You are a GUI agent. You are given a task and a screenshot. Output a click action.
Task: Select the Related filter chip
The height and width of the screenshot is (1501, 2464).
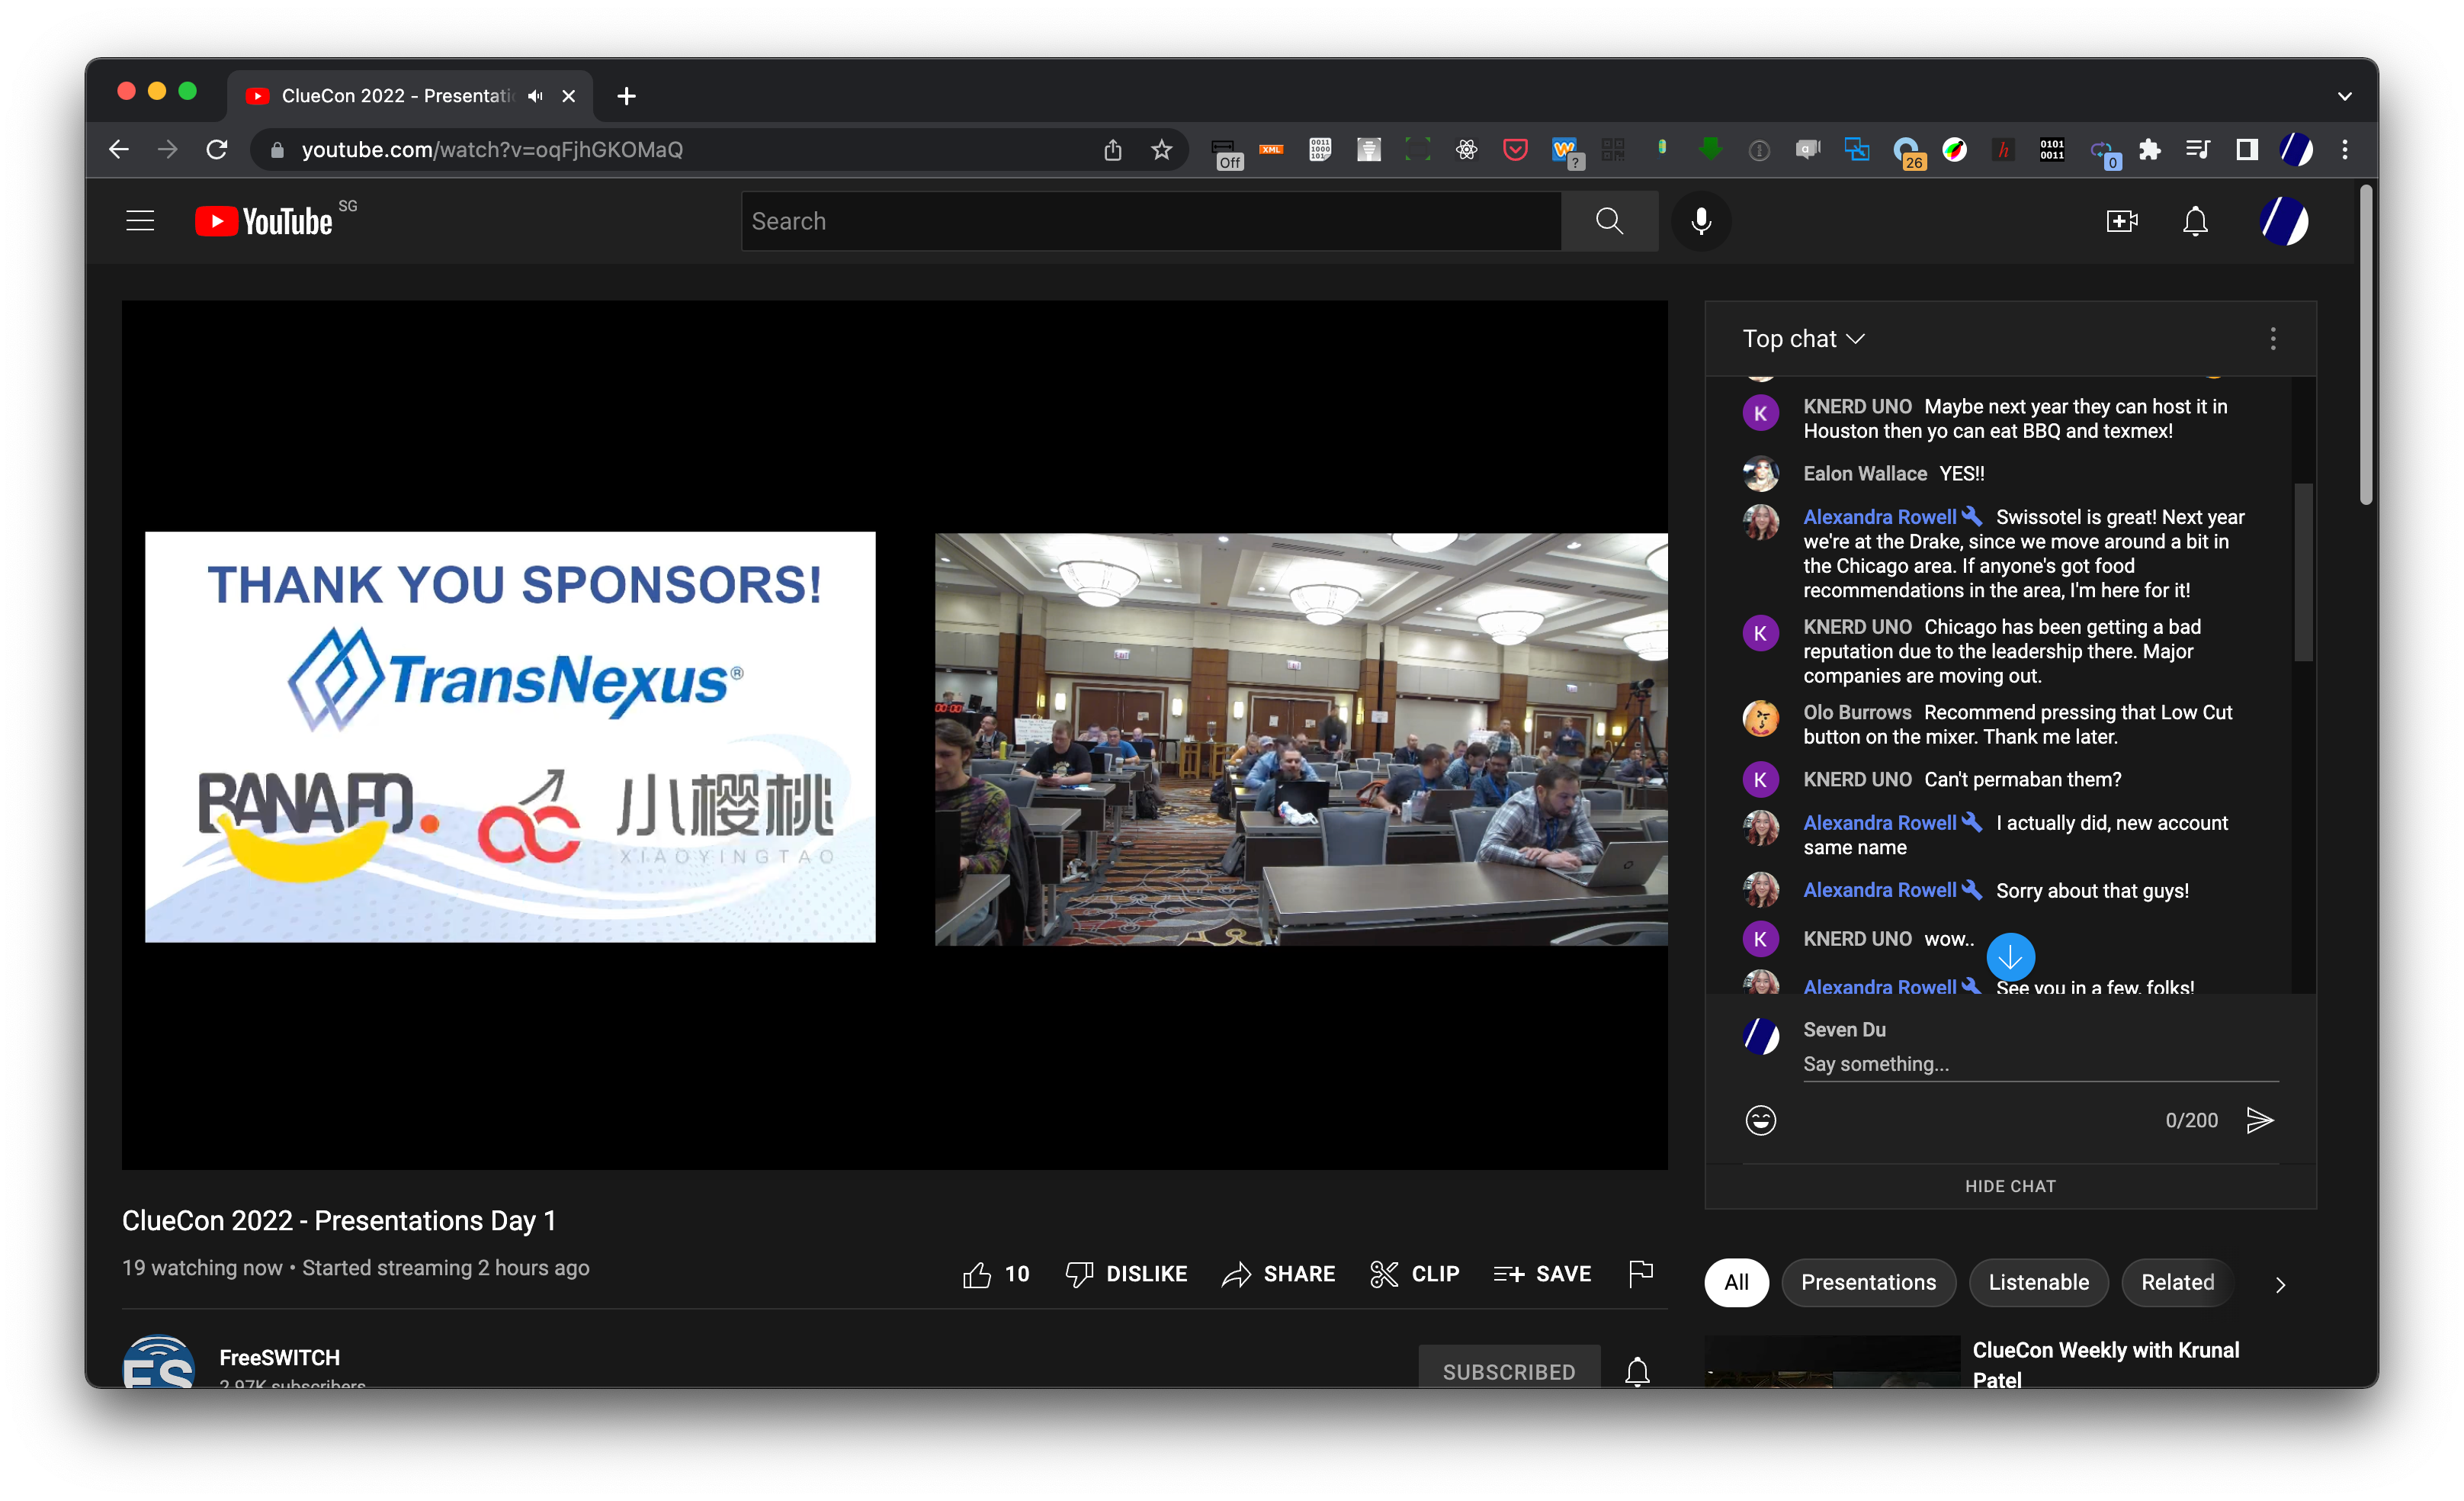2177,1282
